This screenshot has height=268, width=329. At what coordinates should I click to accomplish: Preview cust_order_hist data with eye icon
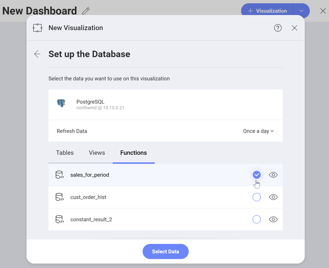273,197
